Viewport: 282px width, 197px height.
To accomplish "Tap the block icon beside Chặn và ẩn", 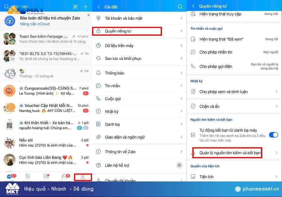I will [193, 106].
